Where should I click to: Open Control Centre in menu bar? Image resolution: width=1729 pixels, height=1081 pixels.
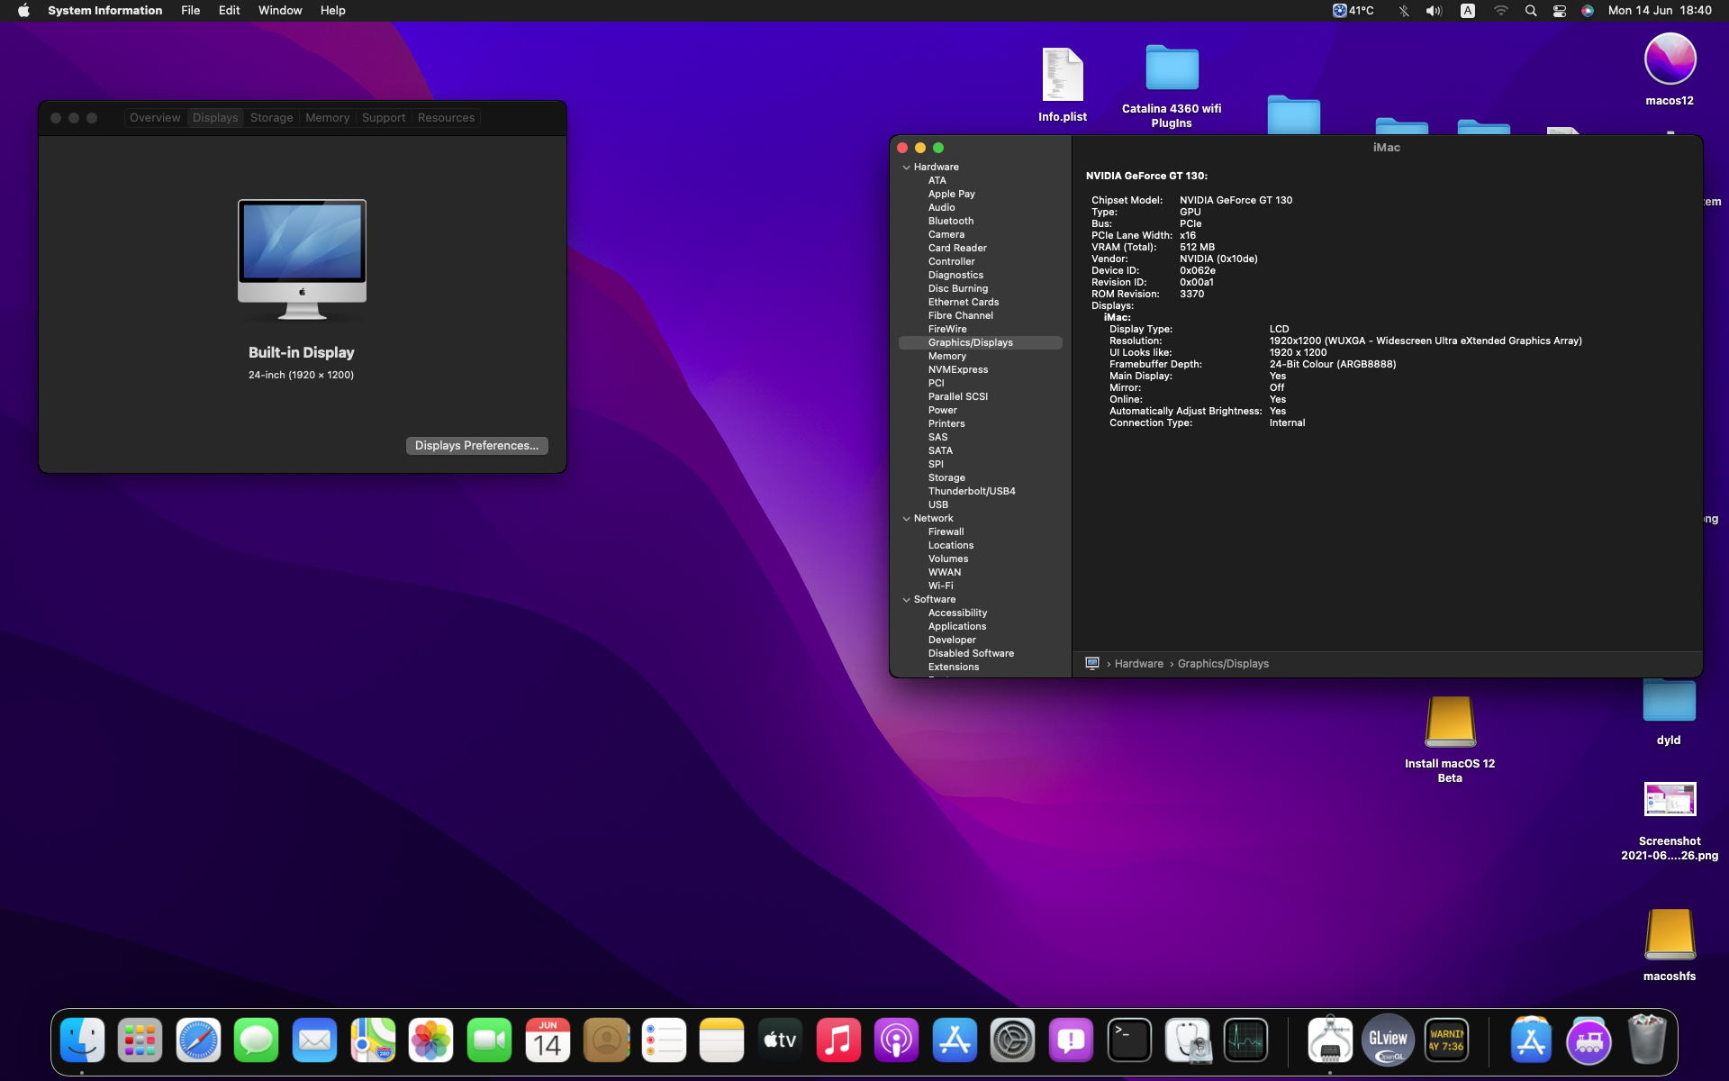coord(1559,11)
